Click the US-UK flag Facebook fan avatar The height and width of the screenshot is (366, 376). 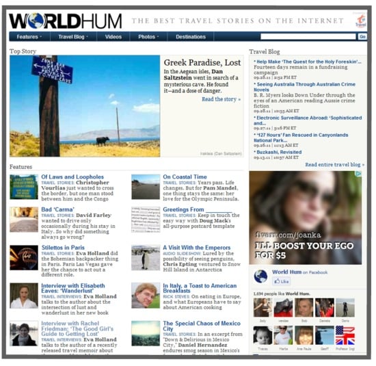tap(345, 335)
